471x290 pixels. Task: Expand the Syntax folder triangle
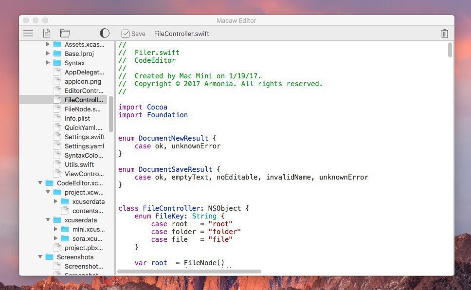point(48,63)
